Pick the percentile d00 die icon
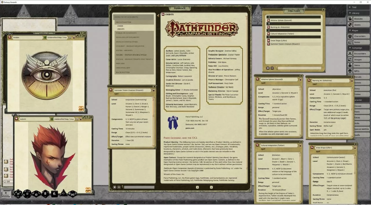 coord(72,194)
